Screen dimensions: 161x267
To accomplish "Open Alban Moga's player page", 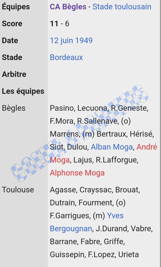I will click(112, 147).
